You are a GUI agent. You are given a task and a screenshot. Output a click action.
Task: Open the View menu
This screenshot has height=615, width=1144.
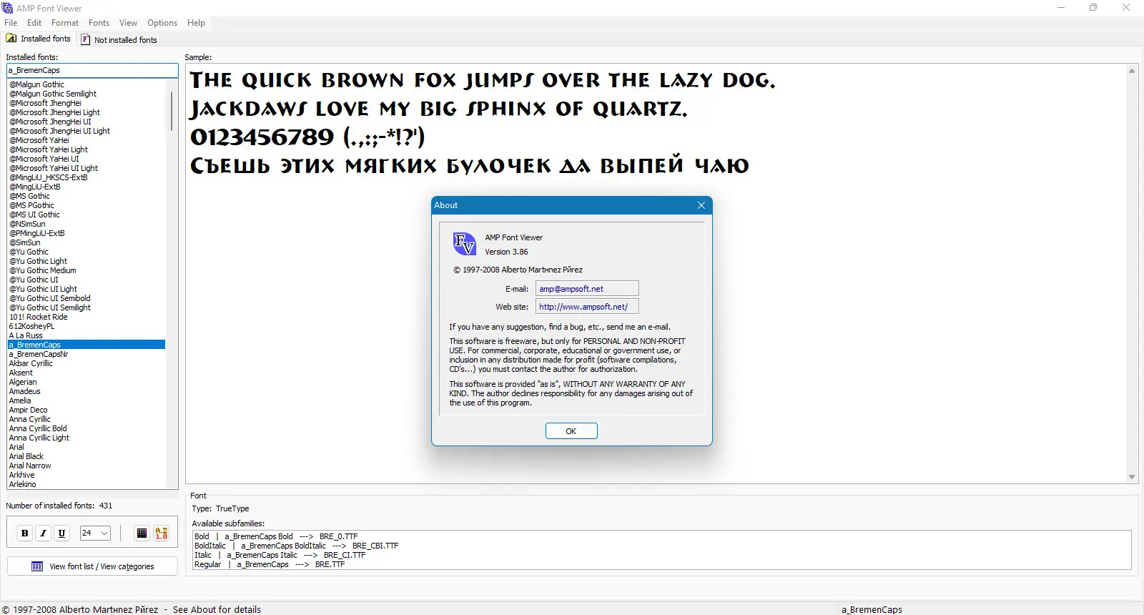point(129,23)
